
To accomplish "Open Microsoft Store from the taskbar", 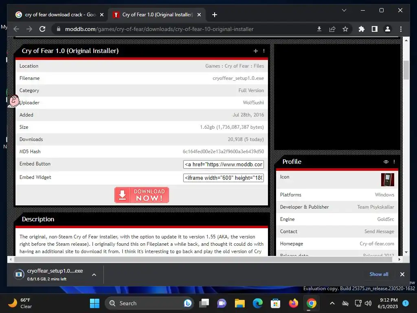I will [x=275, y=303].
